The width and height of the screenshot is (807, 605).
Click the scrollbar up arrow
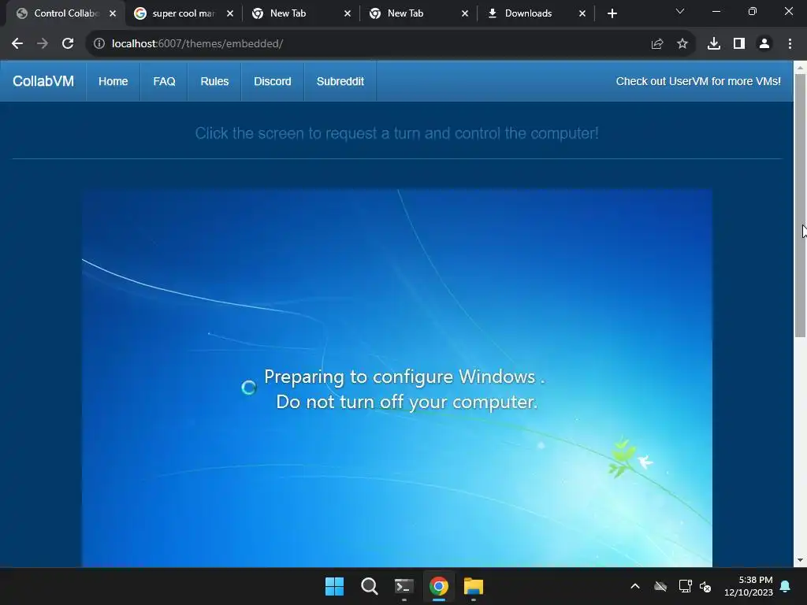point(800,68)
